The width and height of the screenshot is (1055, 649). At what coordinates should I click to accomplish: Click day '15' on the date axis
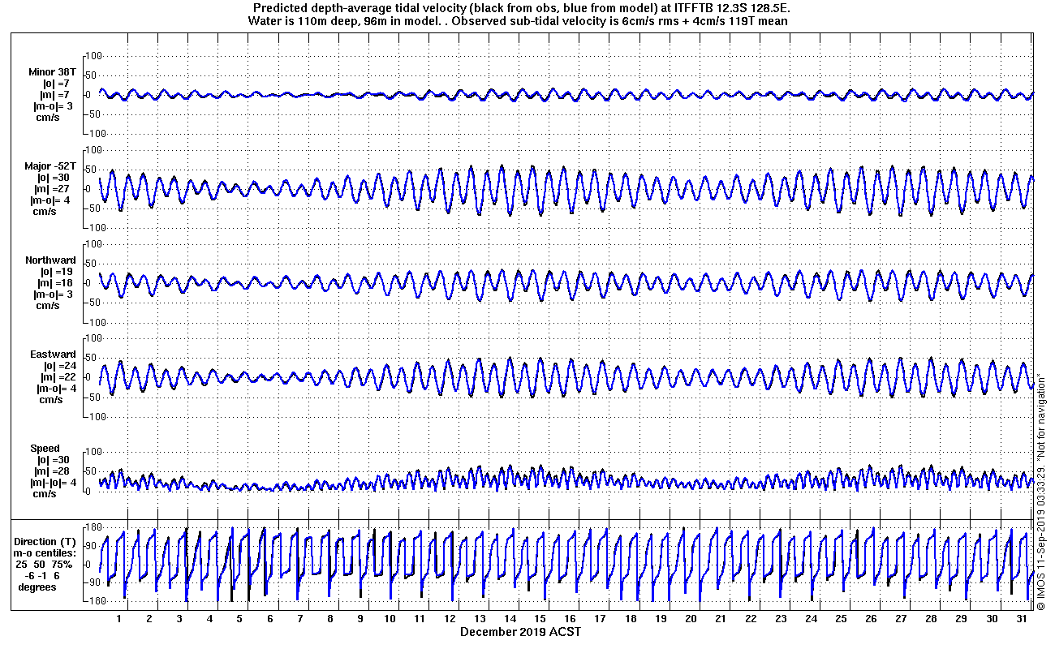[x=540, y=619]
